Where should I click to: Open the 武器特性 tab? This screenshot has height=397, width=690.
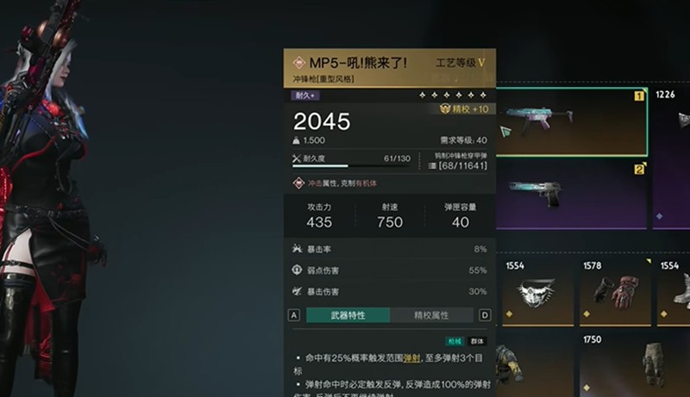point(348,315)
